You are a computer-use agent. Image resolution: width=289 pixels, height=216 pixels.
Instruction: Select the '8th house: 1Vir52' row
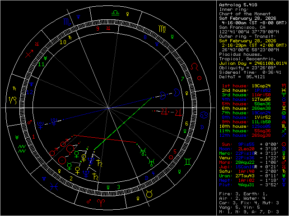coord(254,117)
